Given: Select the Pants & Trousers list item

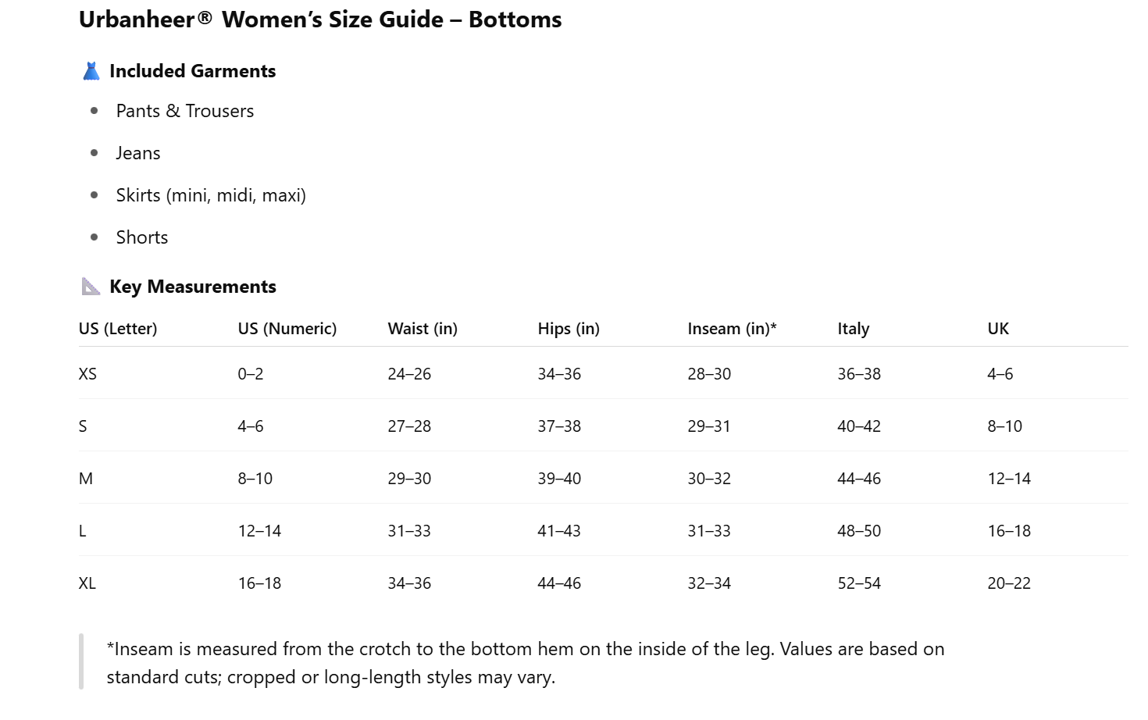Looking at the screenshot, I should pyautogui.click(x=185, y=111).
